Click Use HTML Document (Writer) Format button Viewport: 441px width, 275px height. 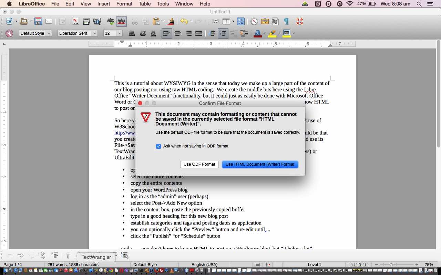pyautogui.click(x=260, y=164)
